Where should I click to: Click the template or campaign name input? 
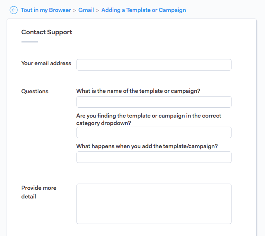point(154,102)
